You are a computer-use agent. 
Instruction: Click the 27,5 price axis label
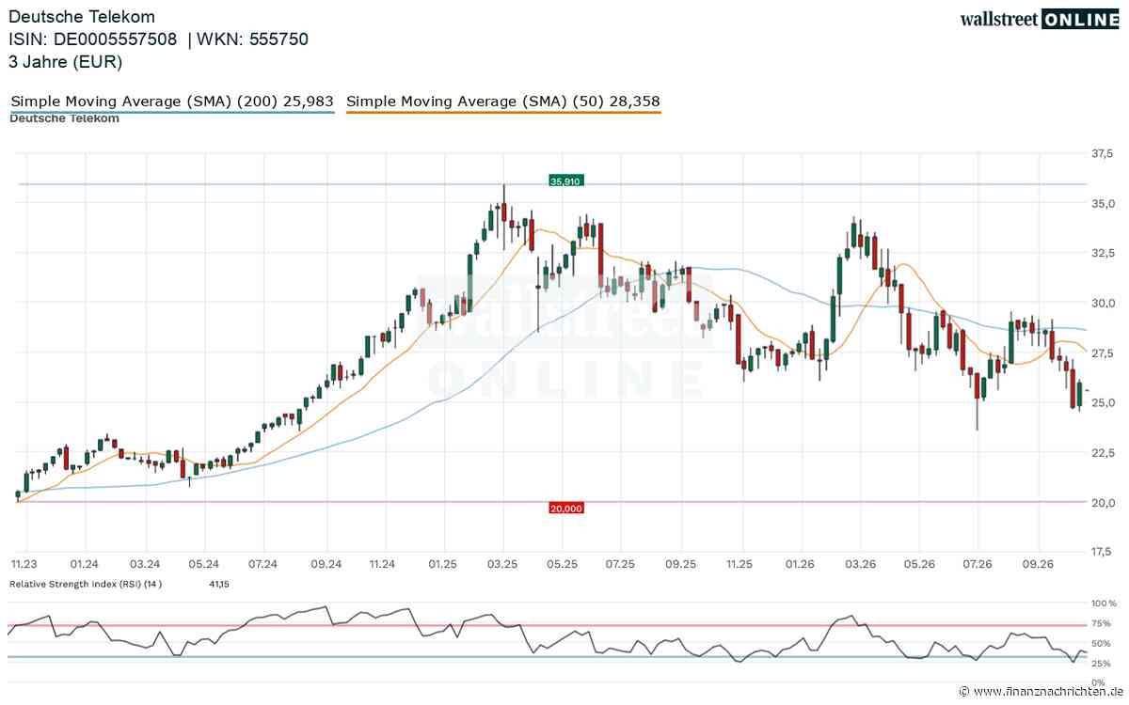click(1103, 352)
